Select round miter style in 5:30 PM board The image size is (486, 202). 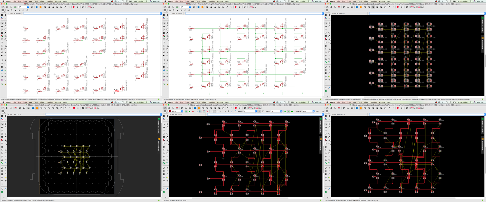pos(259,111)
